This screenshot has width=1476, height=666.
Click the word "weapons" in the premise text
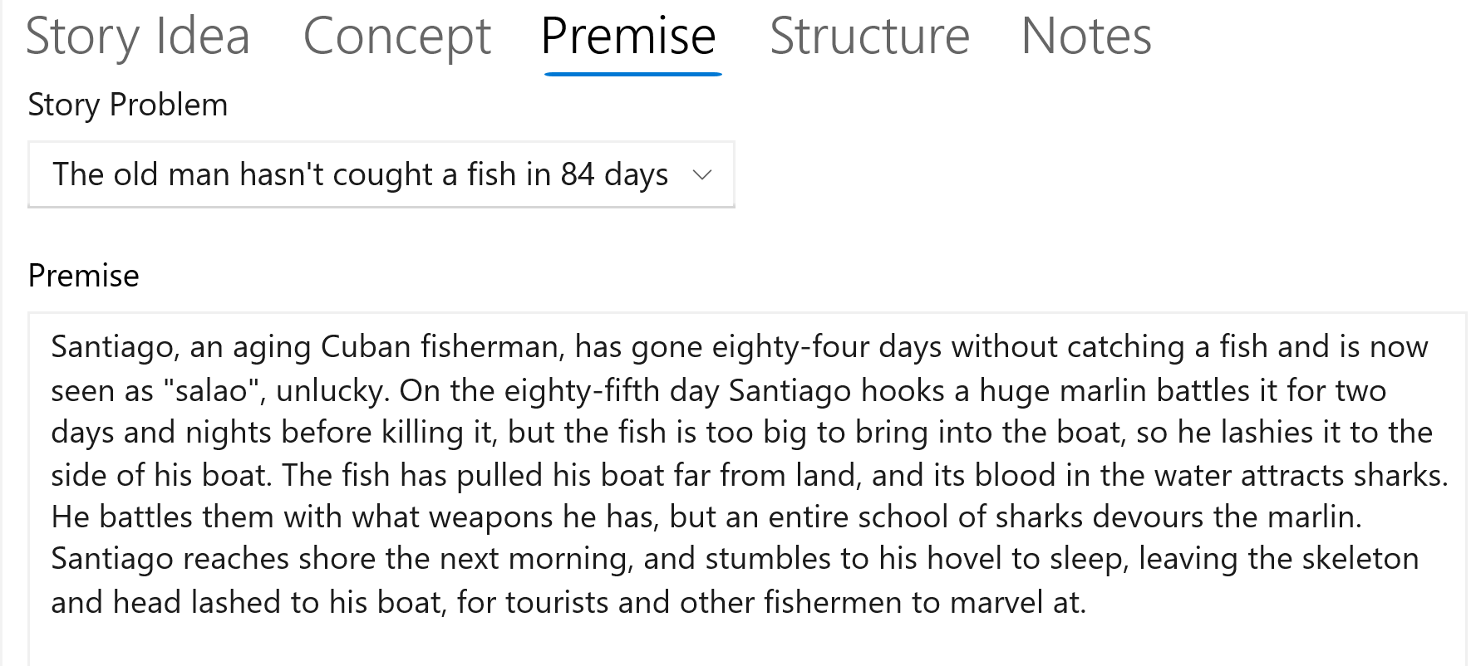(491, 517)
